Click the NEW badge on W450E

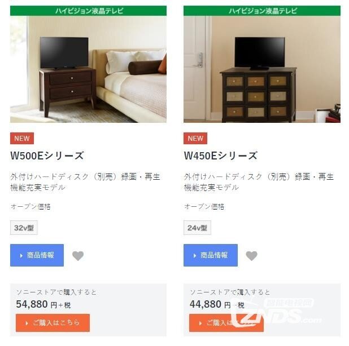coord(195,139)
